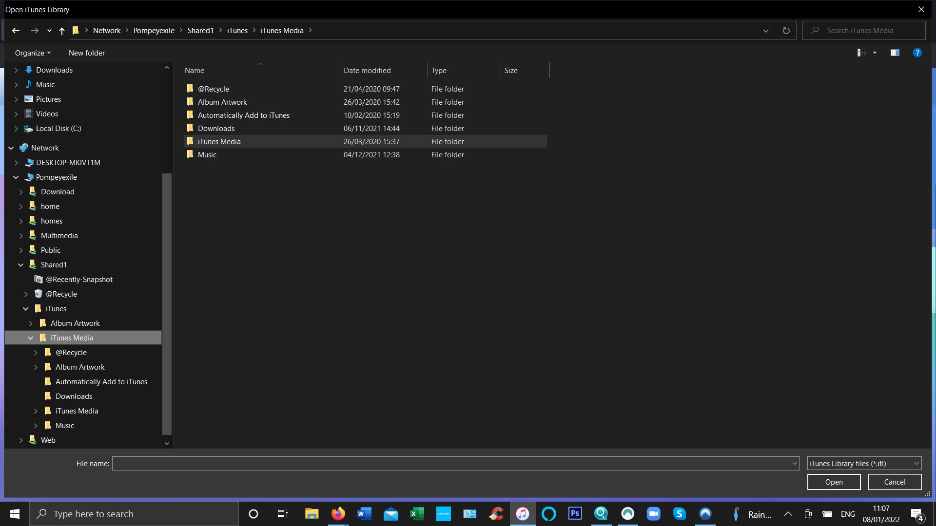Collapse the Shared1 tree node
The image size is (936, 526).
(x=20, y=265)
